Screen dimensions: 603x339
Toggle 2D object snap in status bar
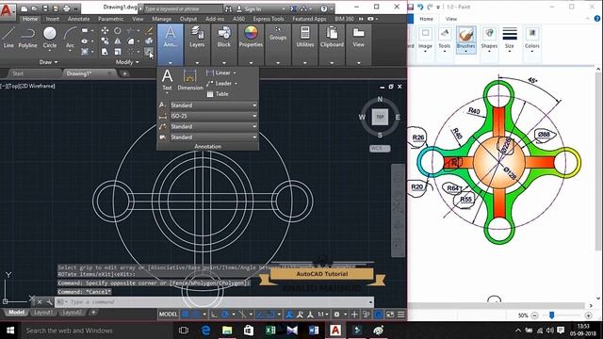pos(270,315)
